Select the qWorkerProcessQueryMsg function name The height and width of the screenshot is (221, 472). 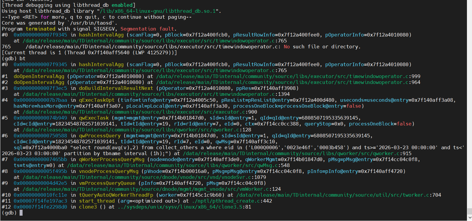pyautogui.click(x=111, y=159)
